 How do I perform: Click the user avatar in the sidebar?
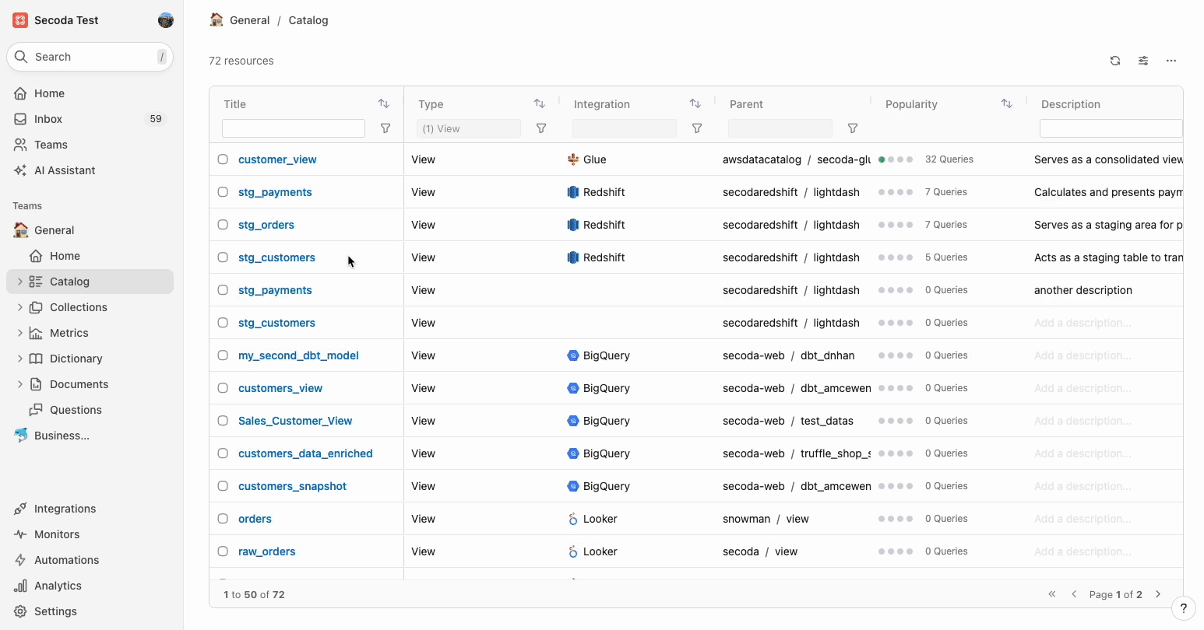[x=165, y=20]
